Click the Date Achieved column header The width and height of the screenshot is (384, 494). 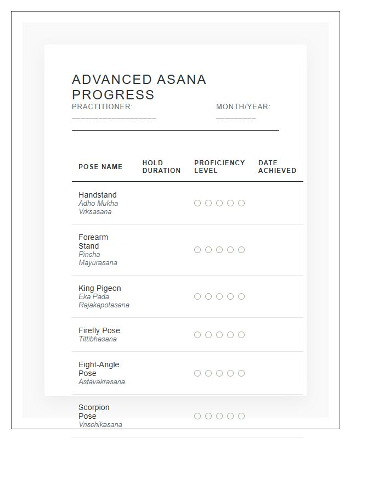(x=277, y=167)
